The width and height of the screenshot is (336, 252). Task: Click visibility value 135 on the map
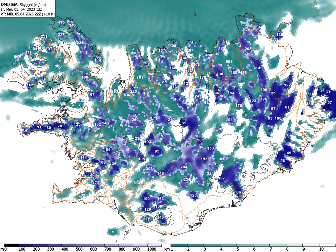[x=280, y=35]
